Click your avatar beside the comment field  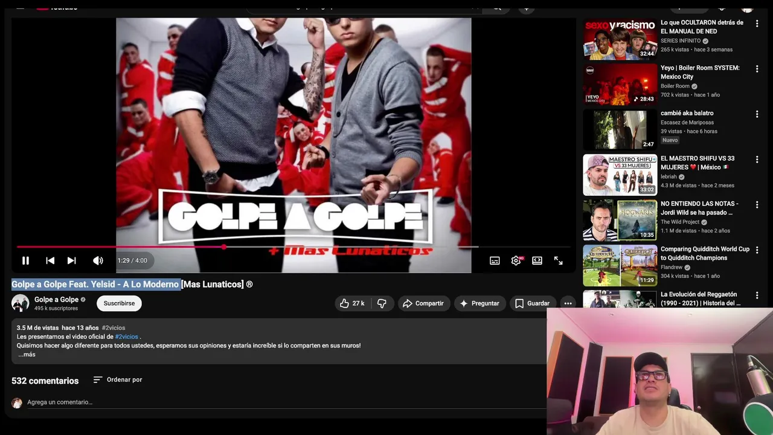[17, 403]
